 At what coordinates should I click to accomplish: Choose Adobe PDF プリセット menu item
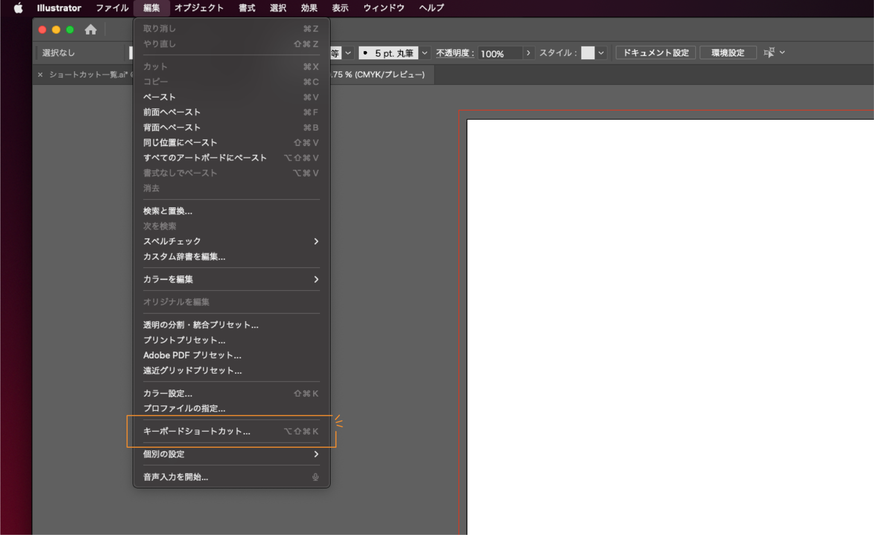pos(192,355)
